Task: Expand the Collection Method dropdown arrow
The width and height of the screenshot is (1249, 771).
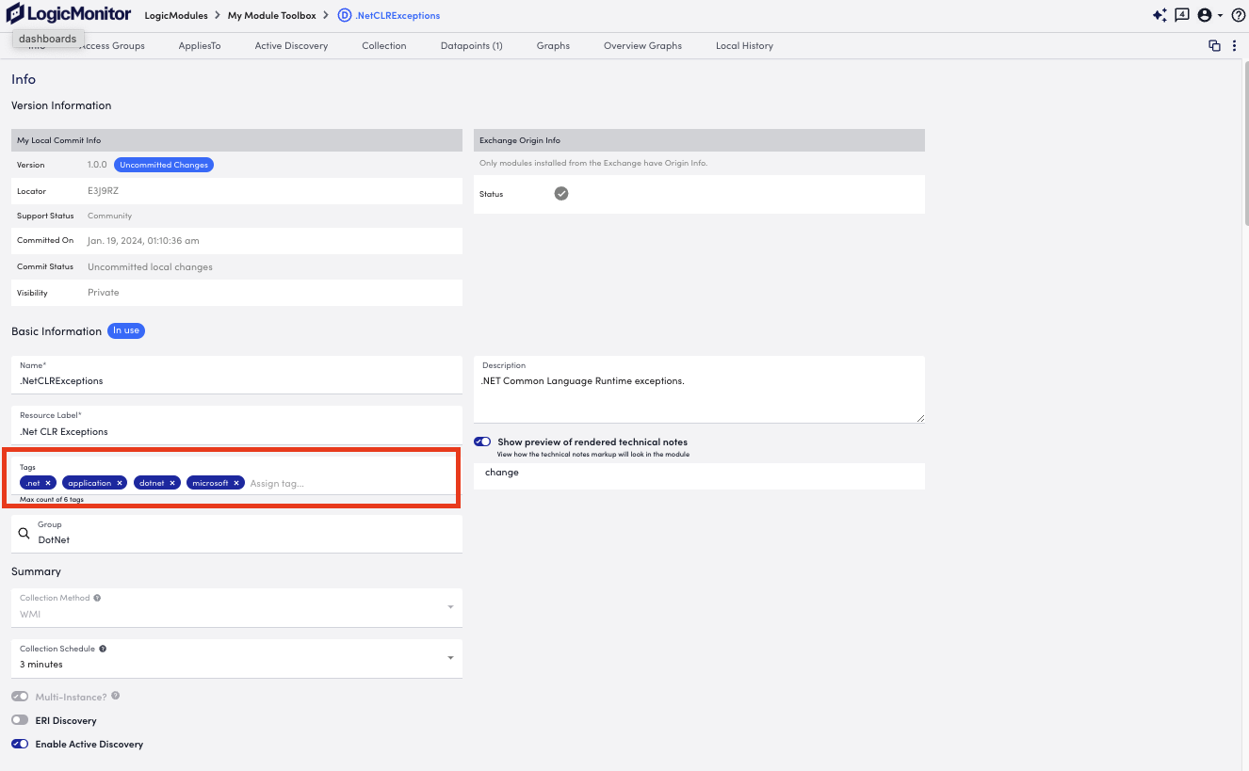Action: pyautogui.click(x=449, y=606)
